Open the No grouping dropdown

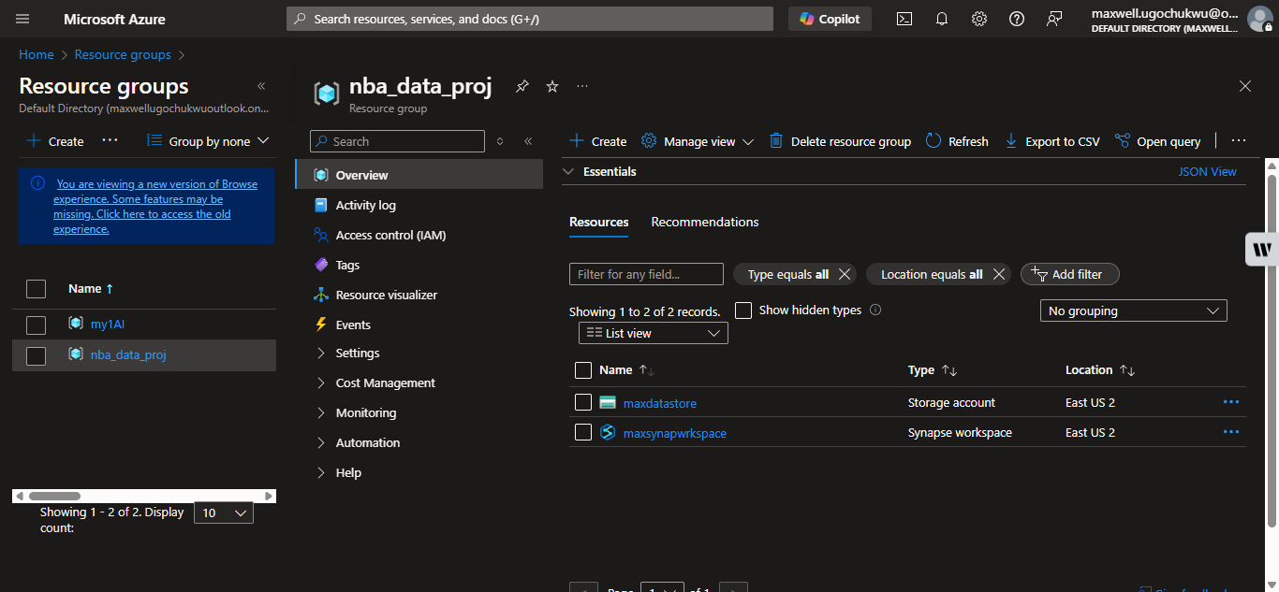tap(1134, 310)
